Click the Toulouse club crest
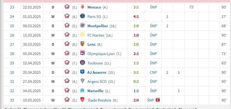The image size is (231, 109). (x=82, y=63)
